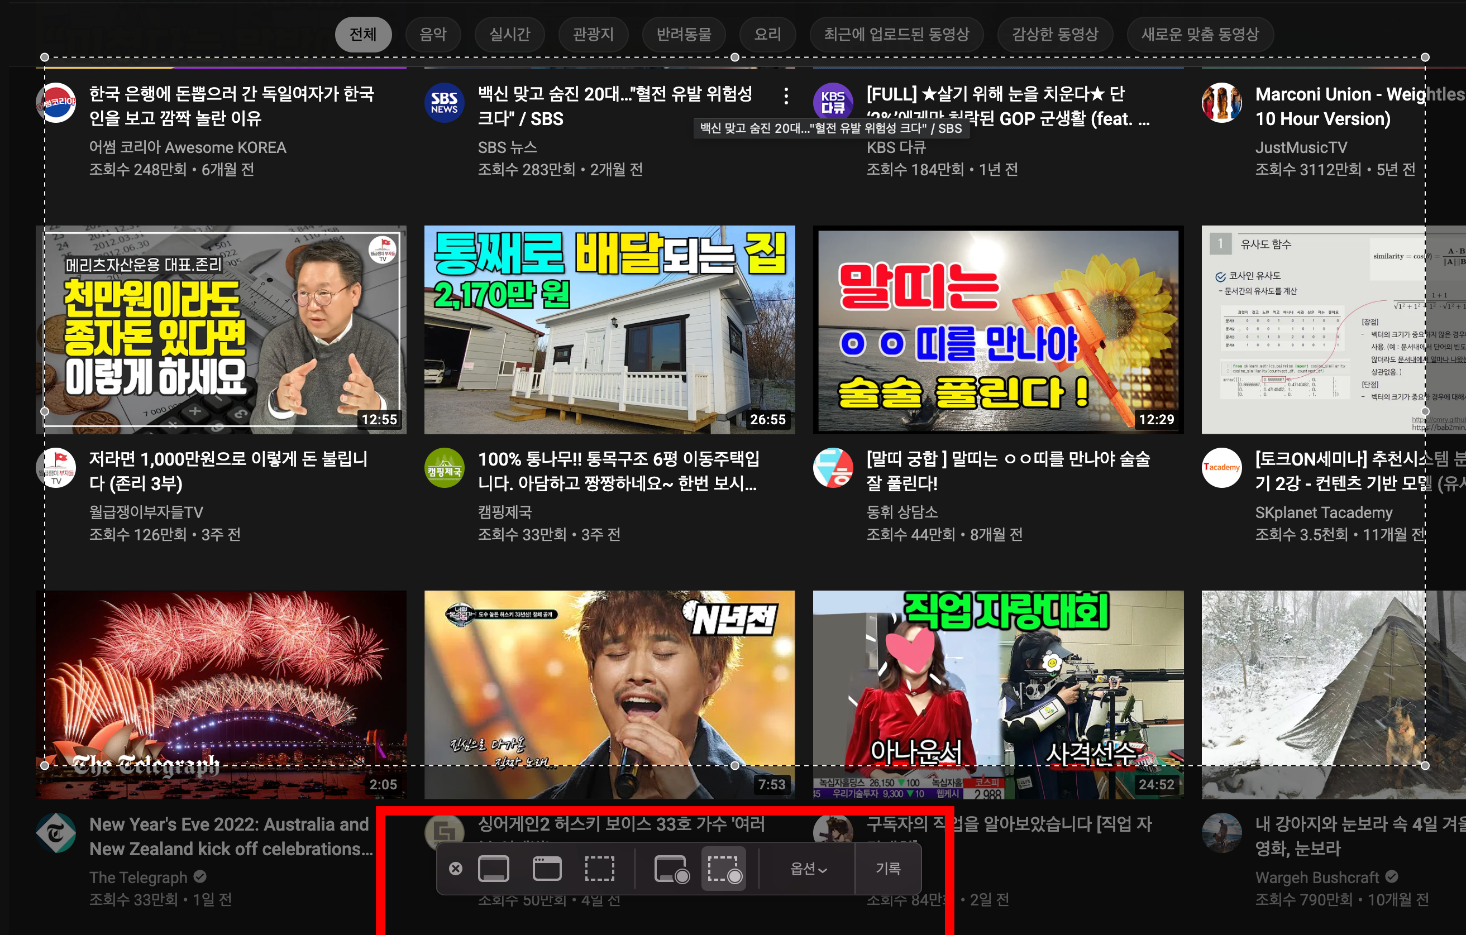Screen dimensions: 1466x935
Task: Open singer N년전 video thumbnail
Action: pos(609,695)
